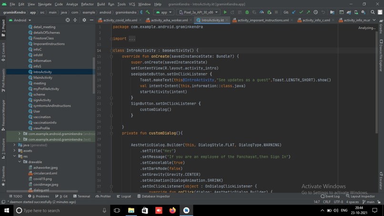The width and height of the screenshot is (384, 216).
Task: Click the Task View icon on taskbar
Action: pos(117,210)
